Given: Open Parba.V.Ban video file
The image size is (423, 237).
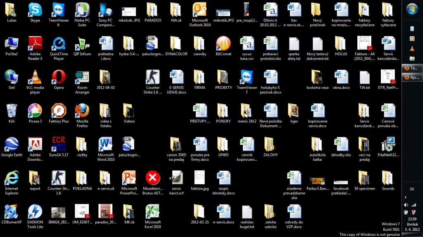Looking at the screenshot, I should [318, 181].
